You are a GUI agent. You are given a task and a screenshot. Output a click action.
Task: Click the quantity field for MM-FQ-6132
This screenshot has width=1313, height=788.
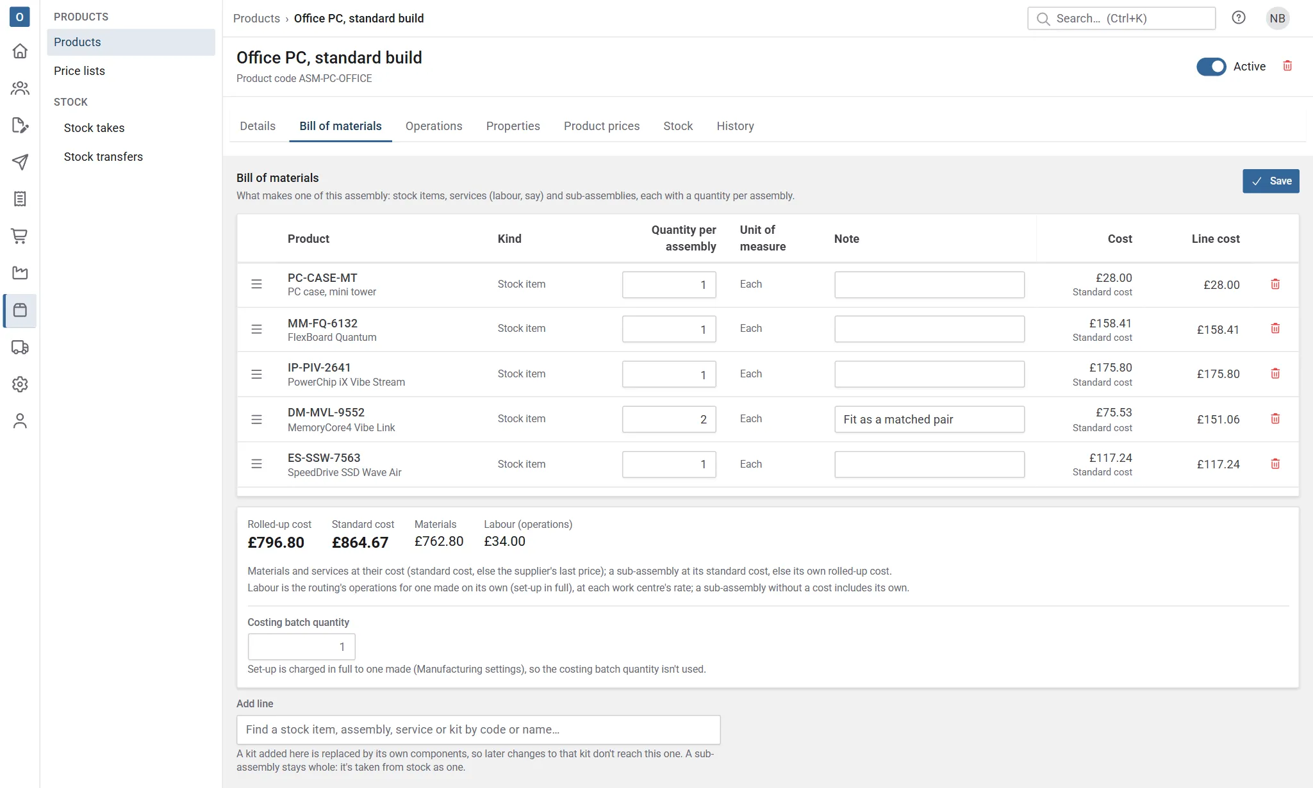coord(669,329)
